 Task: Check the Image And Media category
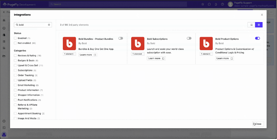coord(15,118)
